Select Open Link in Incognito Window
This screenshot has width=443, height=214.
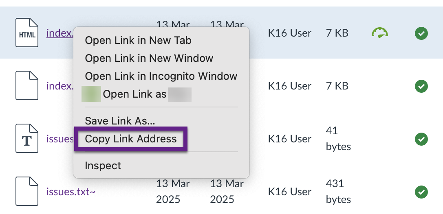pyautogui.click(x=161, y=76)
